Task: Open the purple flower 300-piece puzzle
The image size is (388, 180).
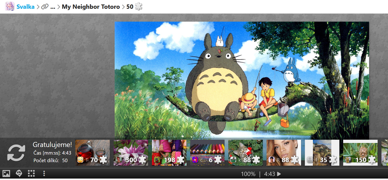Action: [x=131, y=153]
